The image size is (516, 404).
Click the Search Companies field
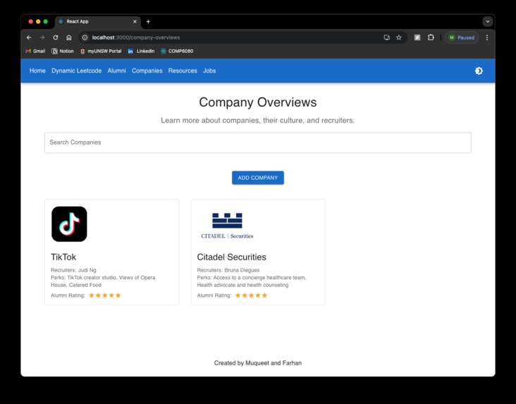[x=258, y=143]
